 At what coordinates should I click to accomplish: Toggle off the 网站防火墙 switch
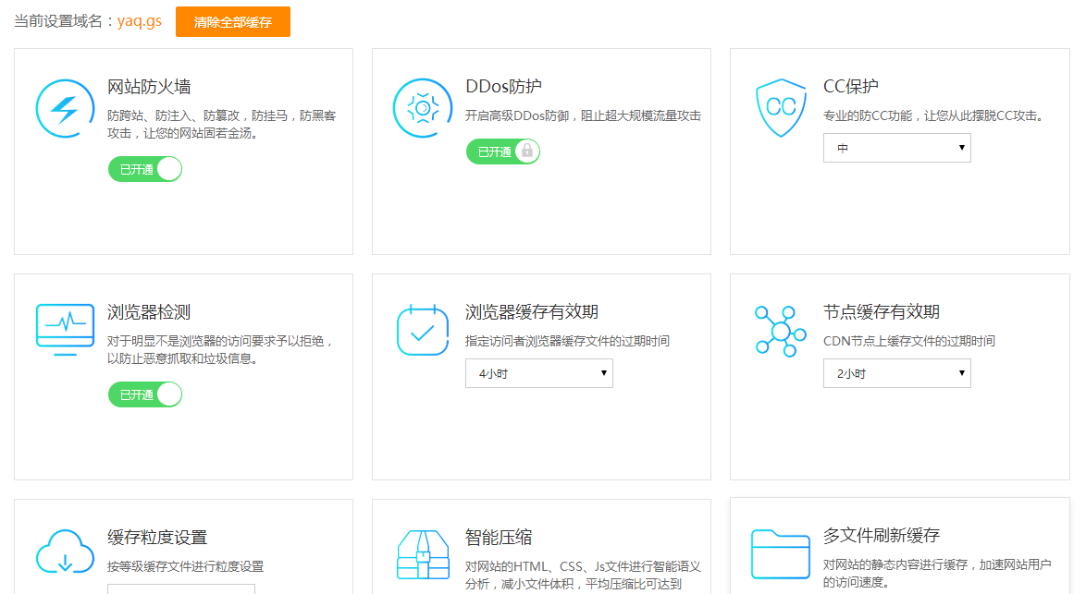coord(145,169)
